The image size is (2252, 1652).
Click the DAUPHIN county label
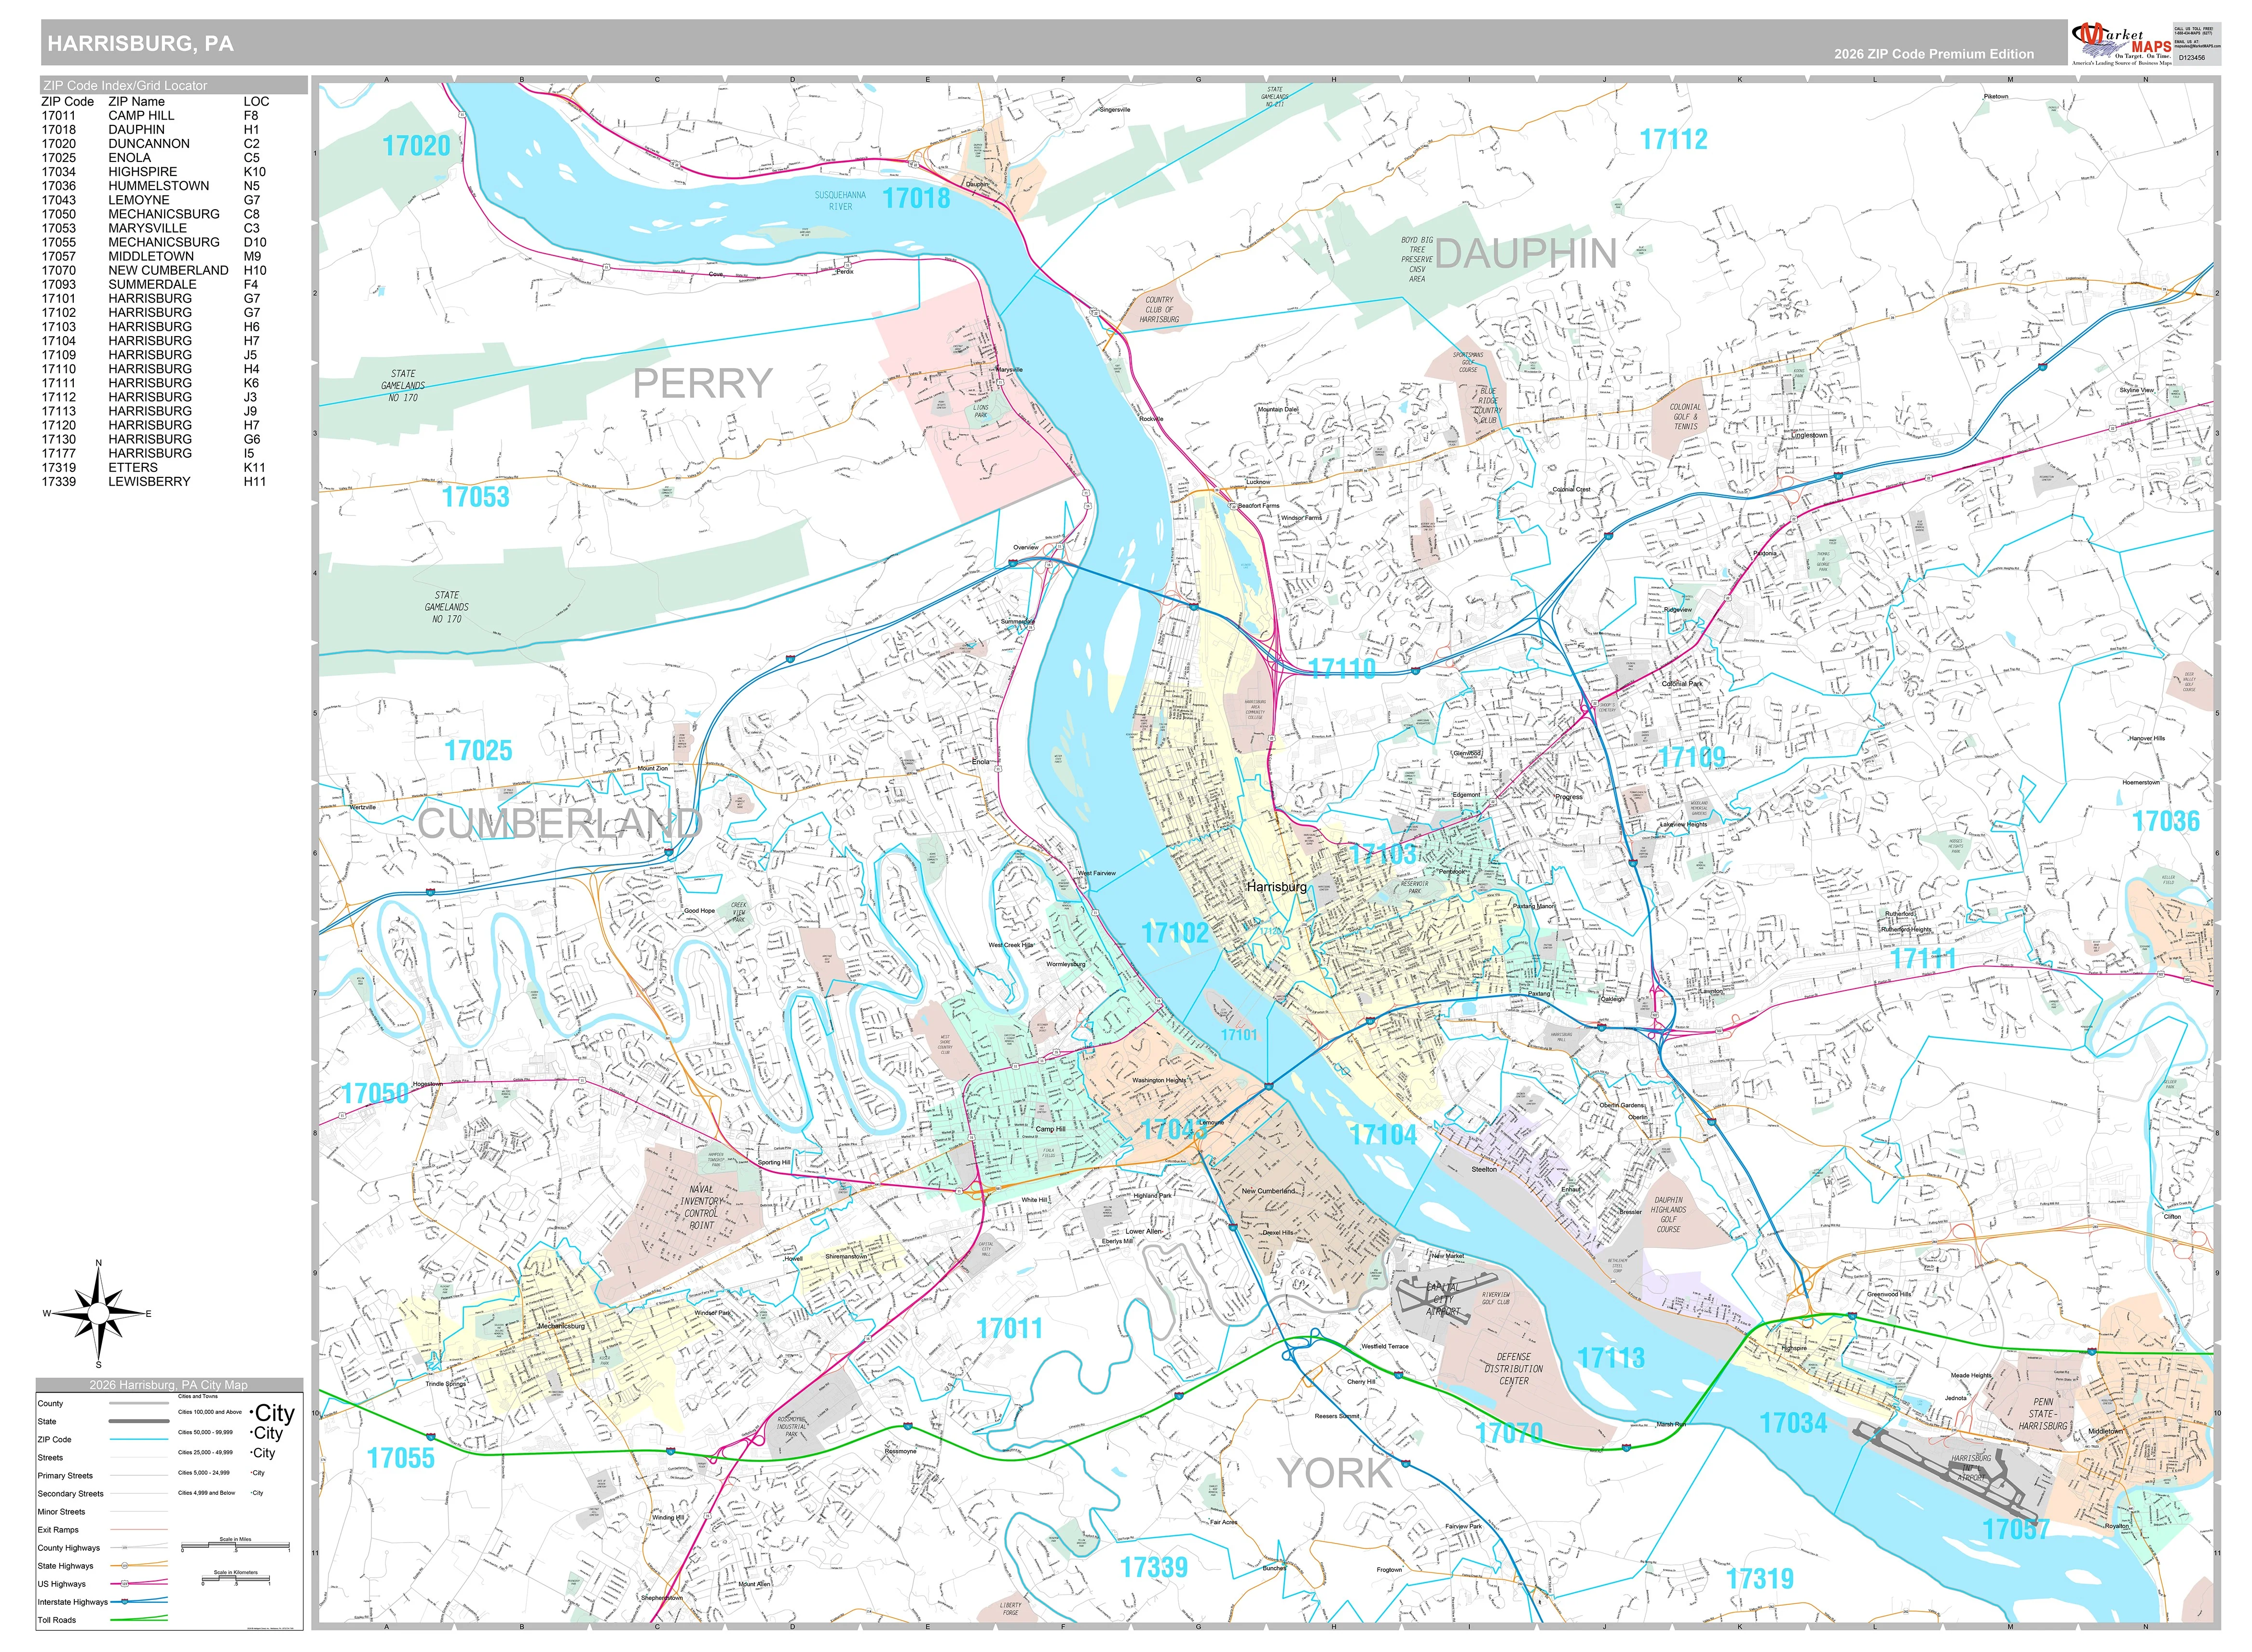[x=1526, y=254]
